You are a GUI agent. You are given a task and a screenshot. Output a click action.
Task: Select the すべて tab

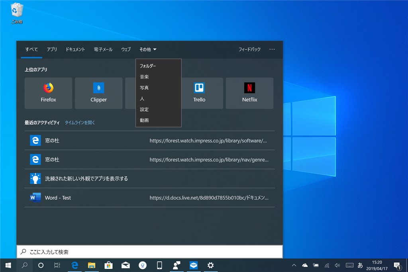[x=31, y=49]
